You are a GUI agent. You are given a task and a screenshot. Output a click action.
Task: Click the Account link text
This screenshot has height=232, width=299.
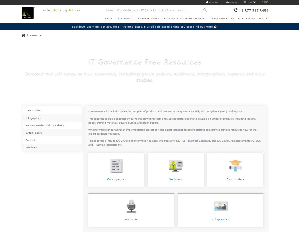pyautogui.click(x=214, y=2)
